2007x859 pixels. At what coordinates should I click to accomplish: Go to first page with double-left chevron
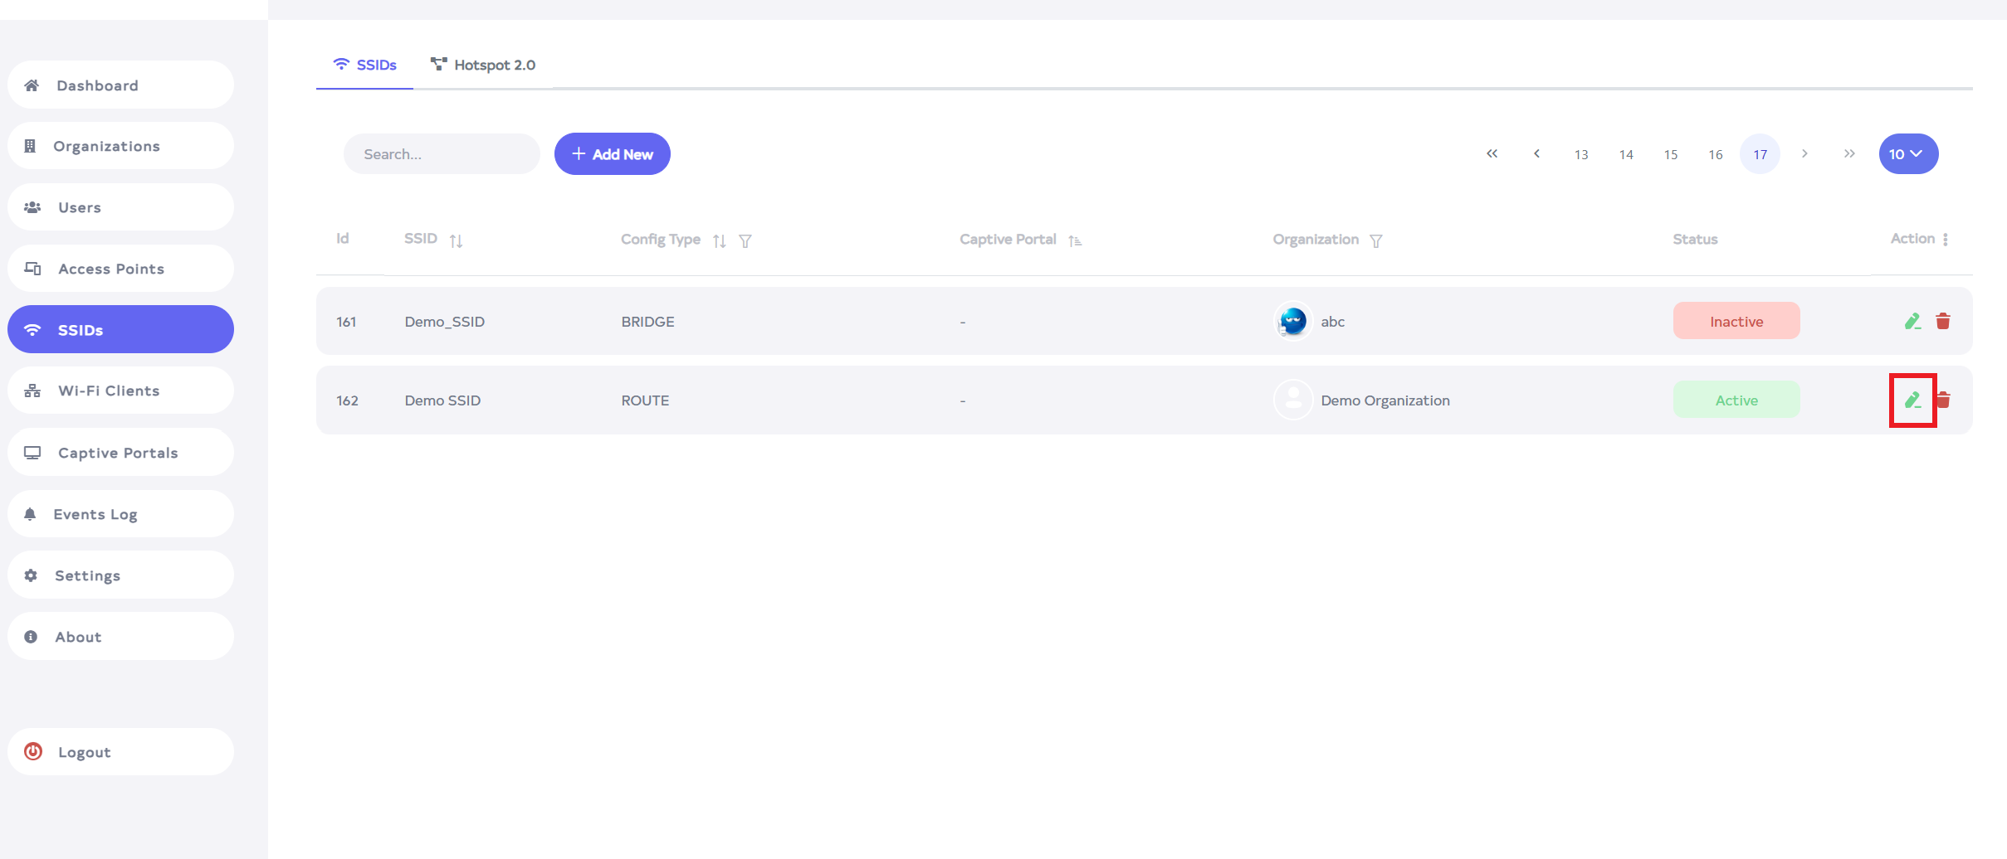1492,154
